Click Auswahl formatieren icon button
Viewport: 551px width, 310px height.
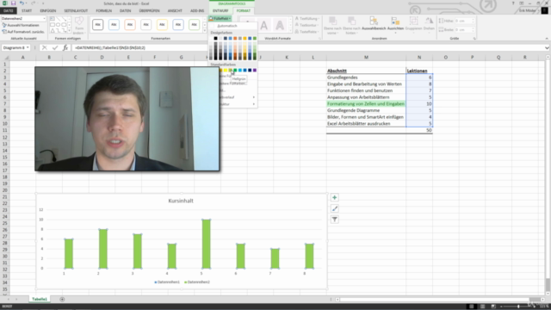(4, 25)
